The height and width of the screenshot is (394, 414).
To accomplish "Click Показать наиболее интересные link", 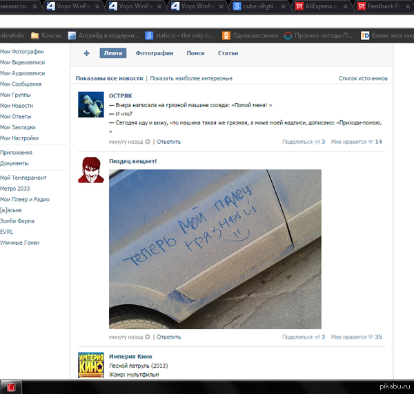I will [x=191, y=79].
